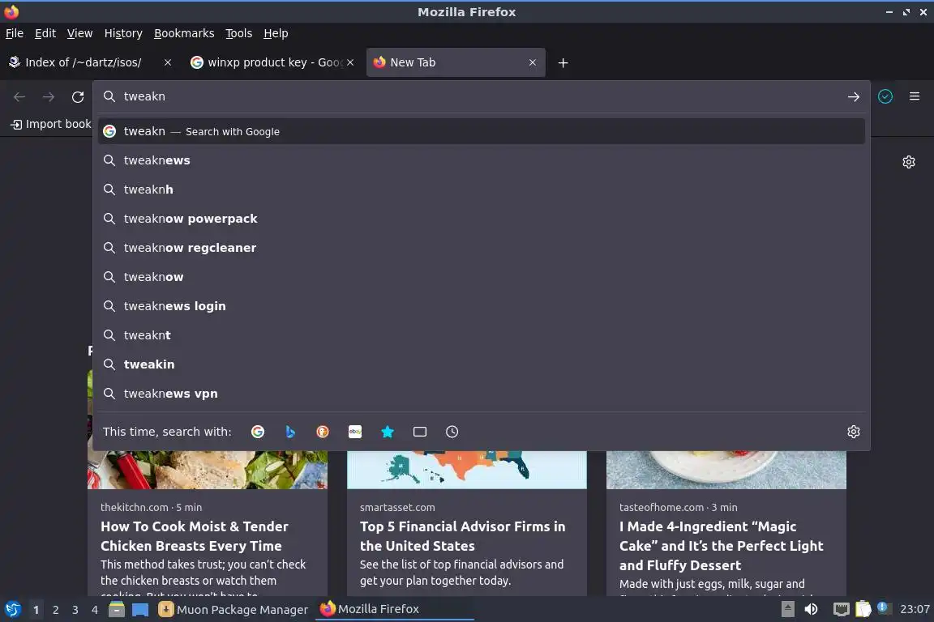
Task: Search this time with DuckDuckGo icon
Action: click(x=322, y=432)
